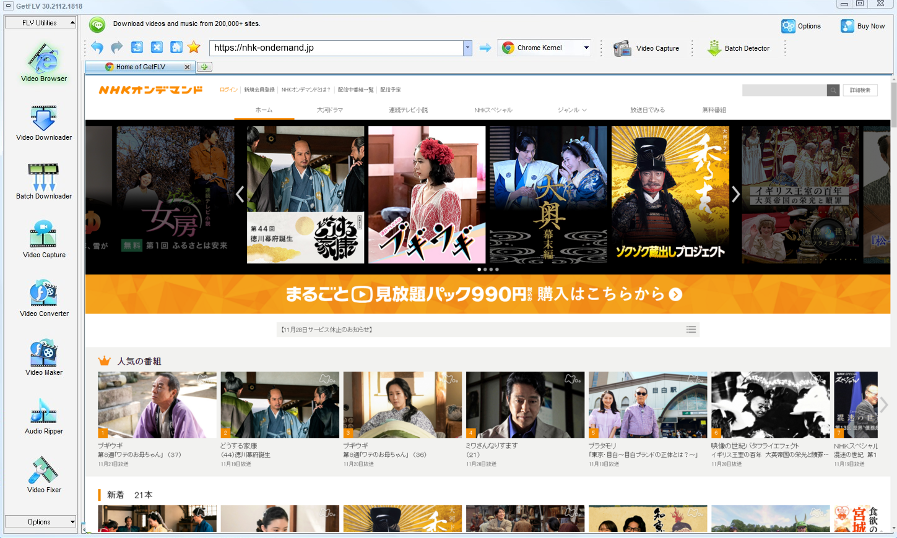Launch the Batch Detector
The image size is (897, 538).
(739, 48)
